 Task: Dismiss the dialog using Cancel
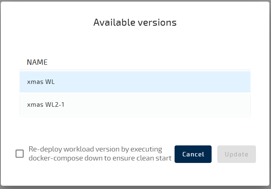(x=193, y=154)
